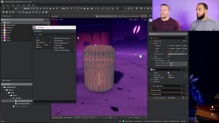Expand the Advanced section under Mesh
Viewport: 219px width, 123px height.
(x=152, y=82)
